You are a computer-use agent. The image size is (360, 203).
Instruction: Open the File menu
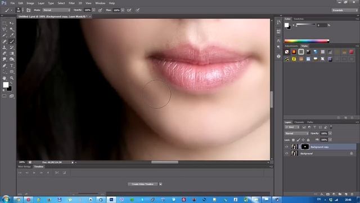click(x=12, y=3)
